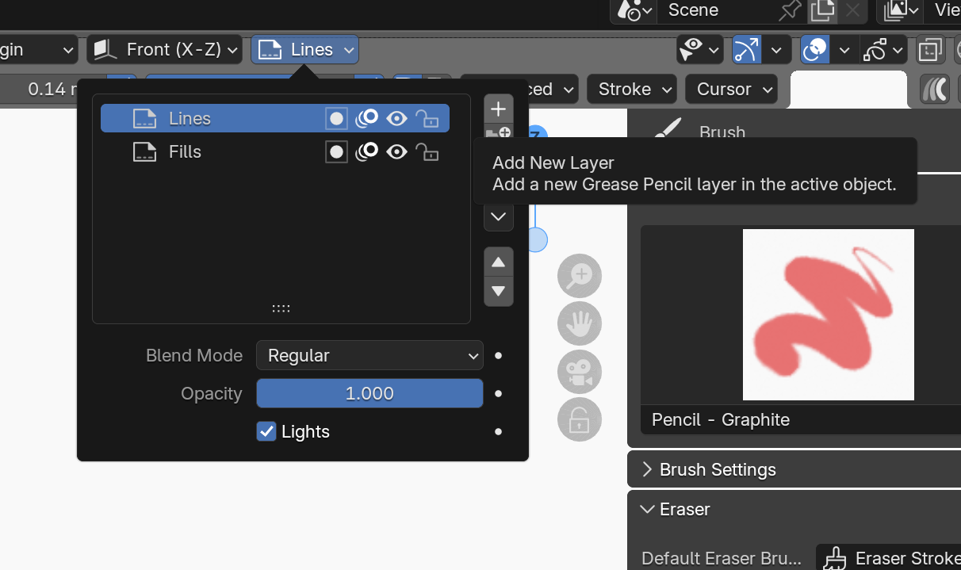The height and width of the screenshot is (570, 961).
Task: Toggle mask icon on Lines layer
Action: pos(336,119)
